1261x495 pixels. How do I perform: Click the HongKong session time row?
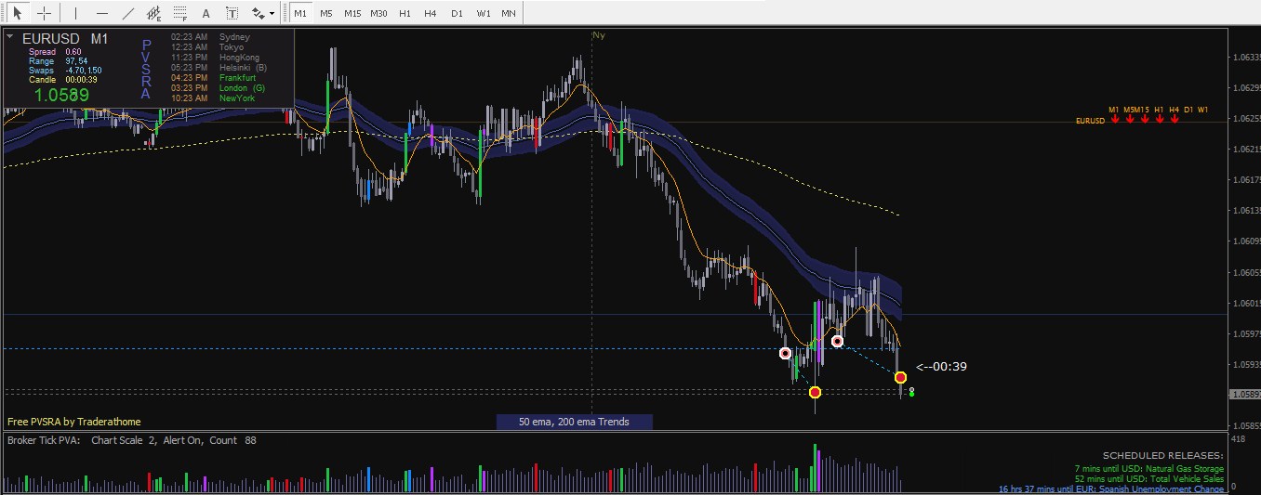215,58
